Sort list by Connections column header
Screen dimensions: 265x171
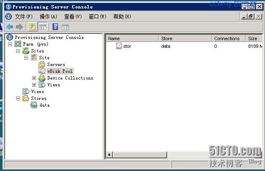[229, 39]
